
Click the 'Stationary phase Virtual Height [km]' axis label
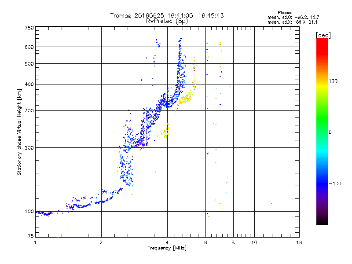click(19, 132)
